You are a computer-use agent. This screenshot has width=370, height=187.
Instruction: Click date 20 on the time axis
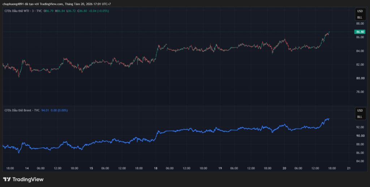pyautogui.click(x=284, y=168)
